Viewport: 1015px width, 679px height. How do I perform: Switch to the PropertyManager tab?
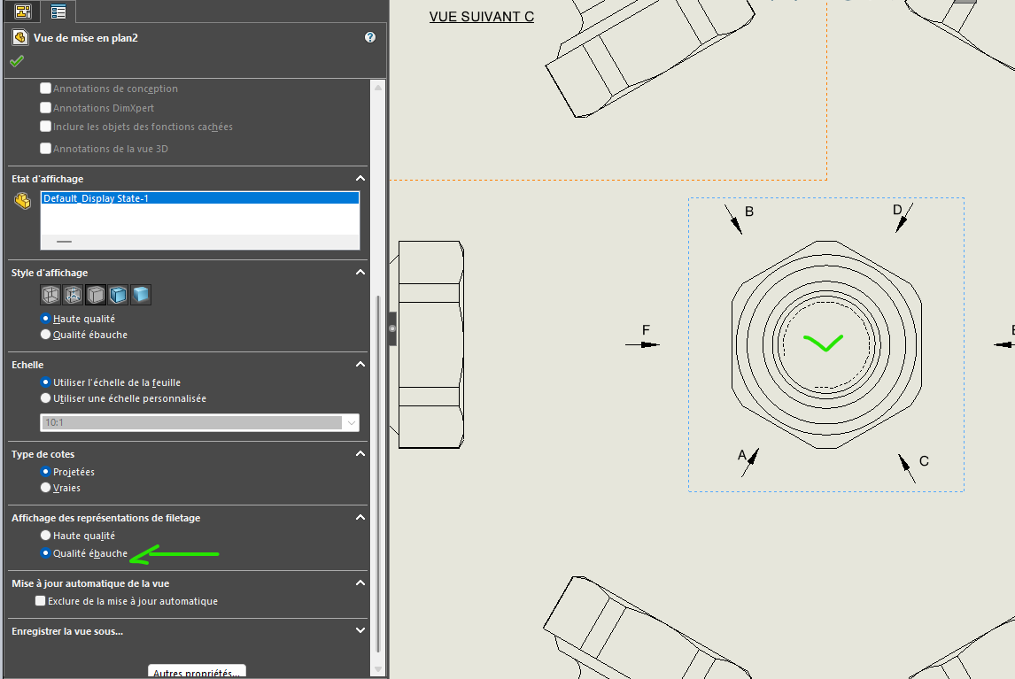(58, 12)
